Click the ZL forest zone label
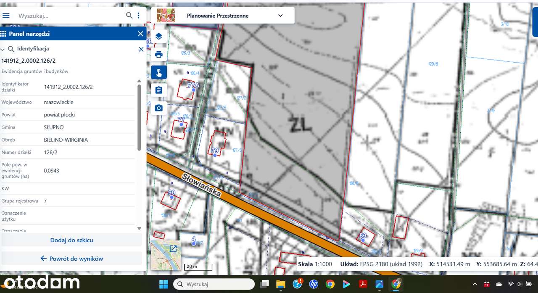The height and width of the screenshot is (293, 538). [x=300, y=124]
